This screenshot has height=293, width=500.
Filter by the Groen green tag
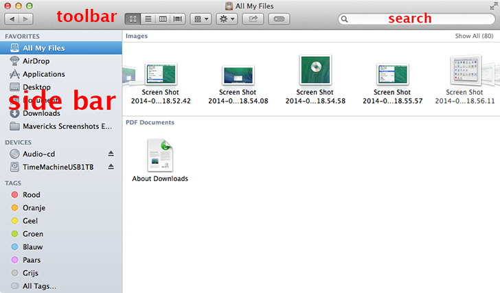coord(61,234)
